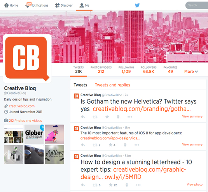Open 212 Photos and videos link
The height and width of the screenshot is (192, 208).
coord(25,120)
